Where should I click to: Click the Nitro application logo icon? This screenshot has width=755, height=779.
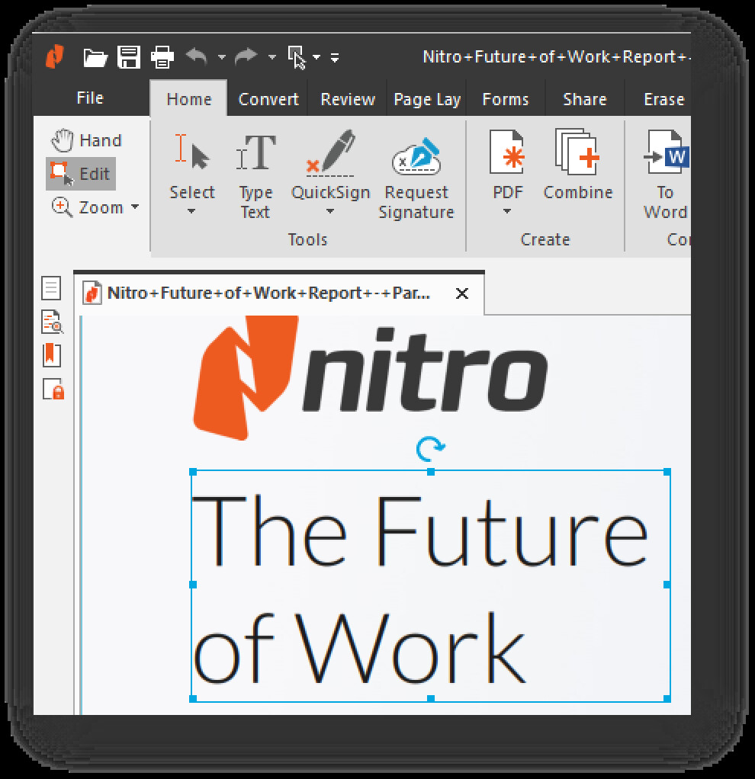pos(55,56)
